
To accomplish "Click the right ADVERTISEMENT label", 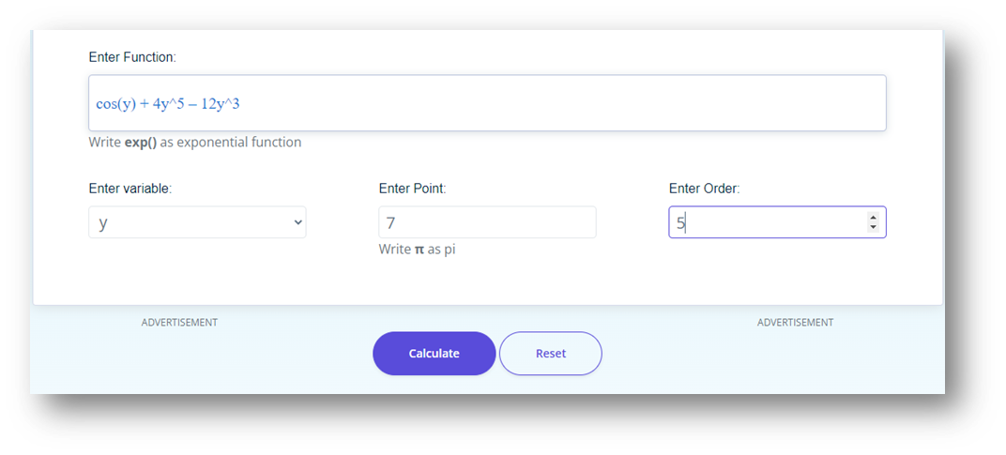I will [x=795, y=323].
